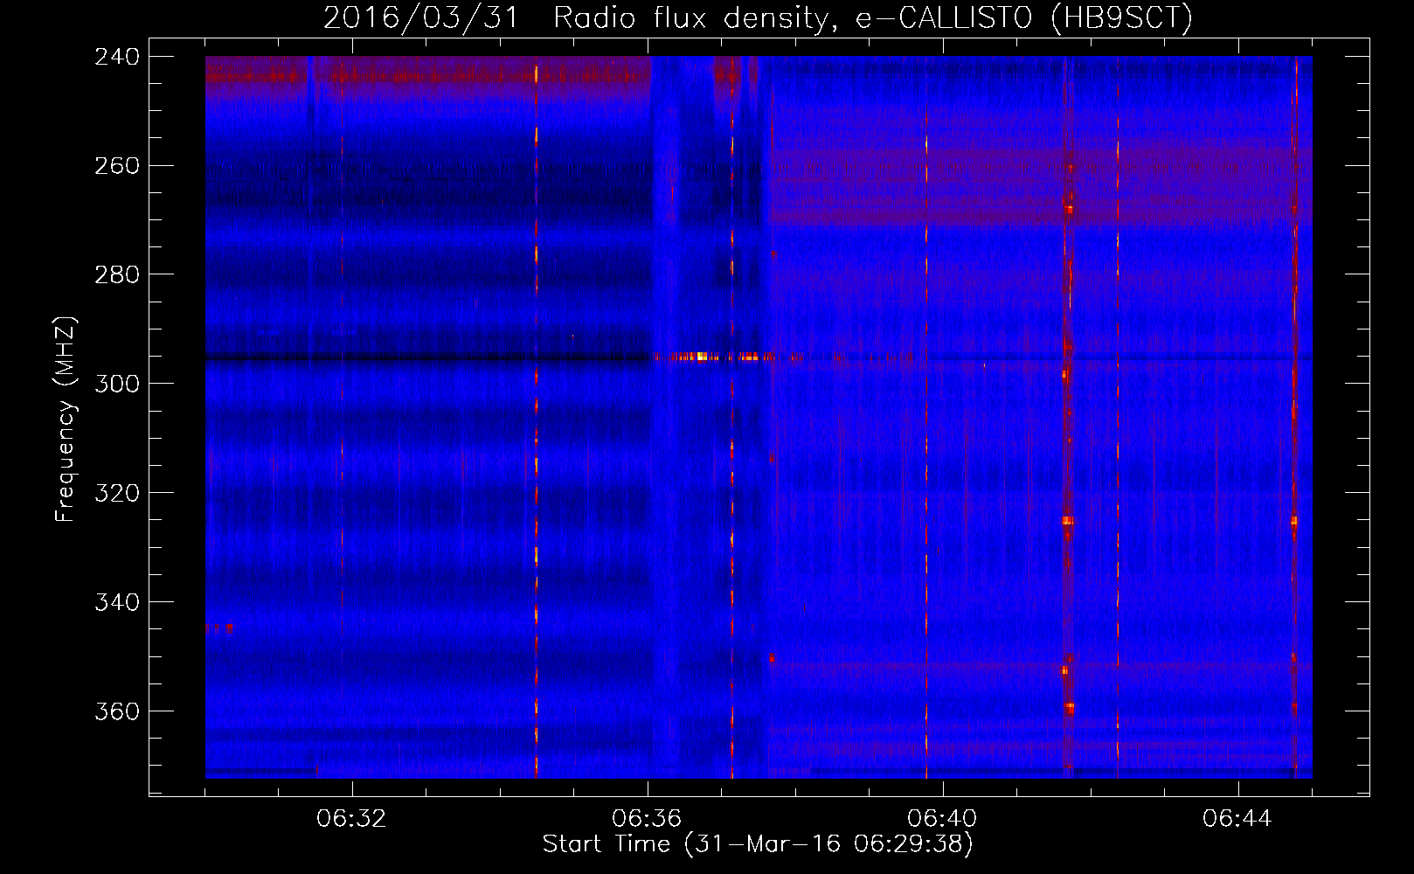Viewport: 1414px width, 874px height.
Task: Click the 06:40 time tick label
Action: pos(942,819)
